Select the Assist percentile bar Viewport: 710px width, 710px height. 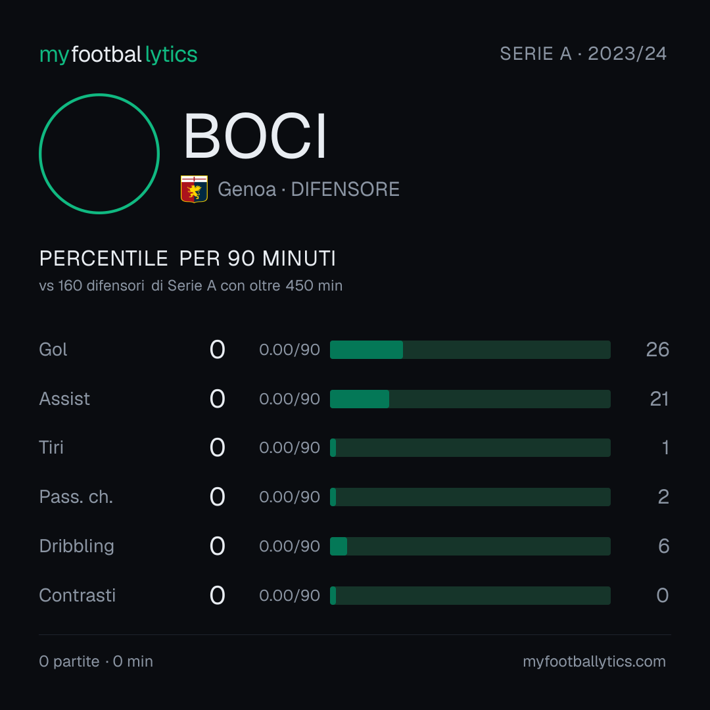pyautogui.click(x=470, y=399)
